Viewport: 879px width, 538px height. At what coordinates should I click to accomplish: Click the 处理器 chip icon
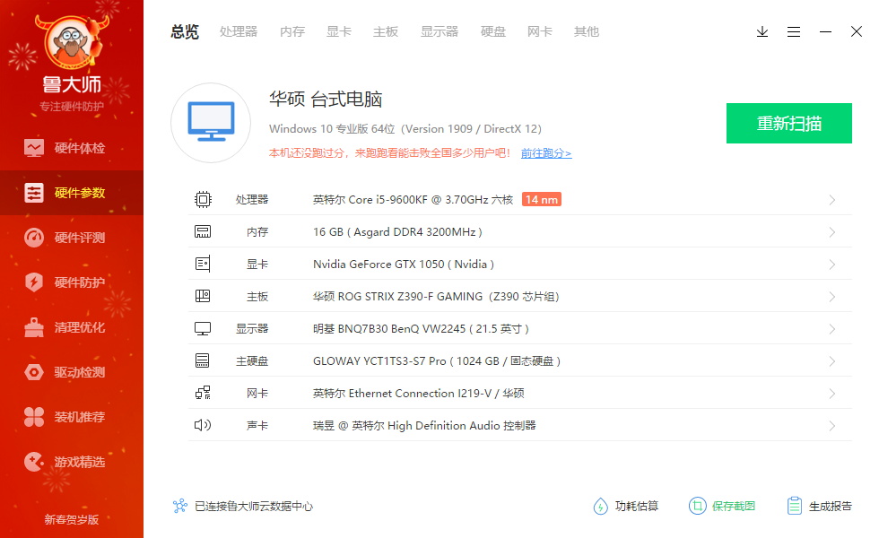tap(203, 199)
